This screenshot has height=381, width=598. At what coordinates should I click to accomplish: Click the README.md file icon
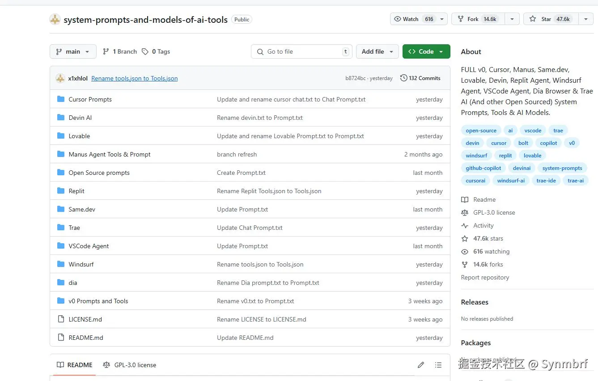click(x=61, y=338)
